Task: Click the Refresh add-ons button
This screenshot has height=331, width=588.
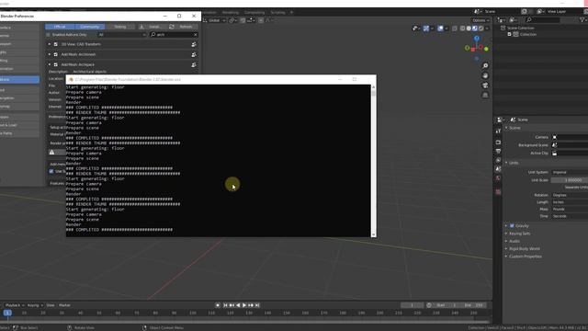Action: (x=183, y=27)
